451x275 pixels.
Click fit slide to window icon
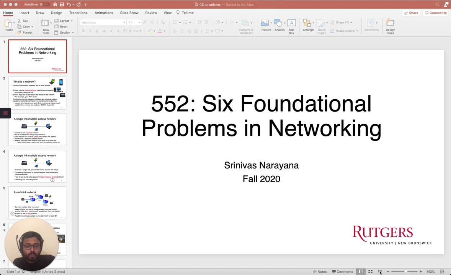point(442,272)
